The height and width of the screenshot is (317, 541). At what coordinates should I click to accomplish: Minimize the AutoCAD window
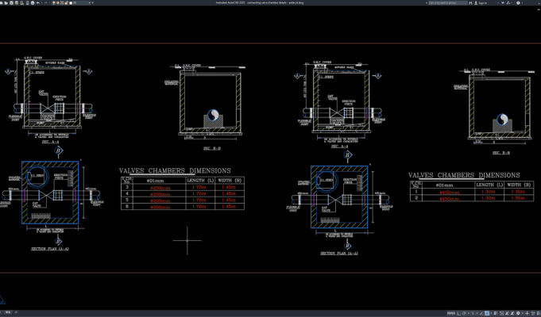click(539, 2)
